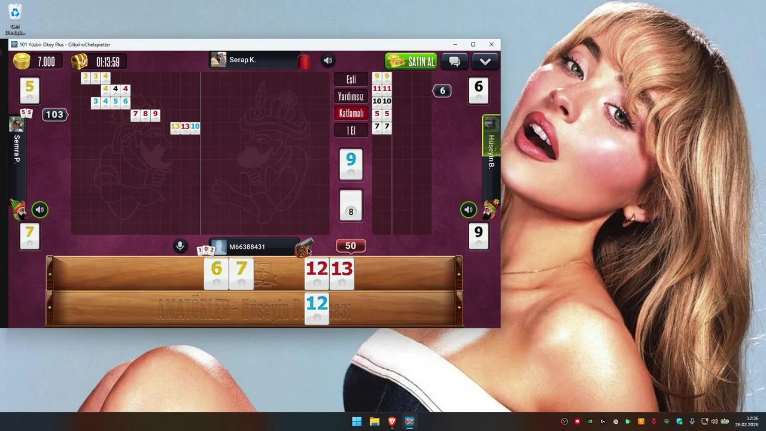Screen dimensions: 766x431
Task: Select the yellow 7 tile on rack
Action: [x=241, y=274]
